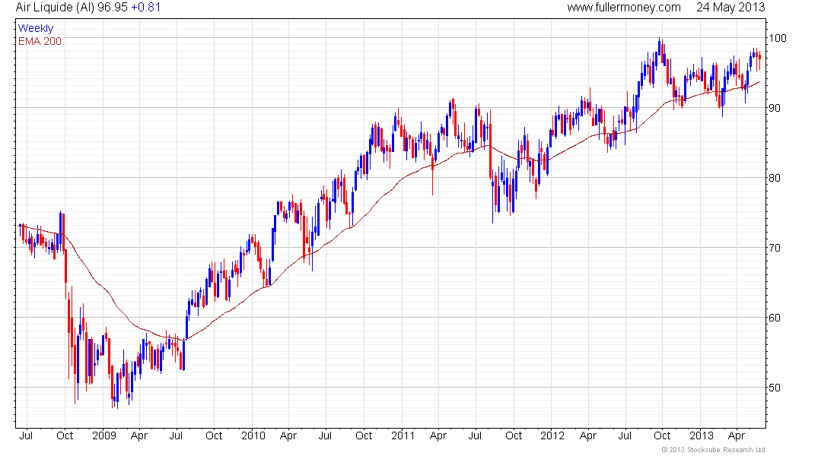Click the Oct label just before 2013
The width and height of the screenshot is (837, 456).
[x=663, y=435]
